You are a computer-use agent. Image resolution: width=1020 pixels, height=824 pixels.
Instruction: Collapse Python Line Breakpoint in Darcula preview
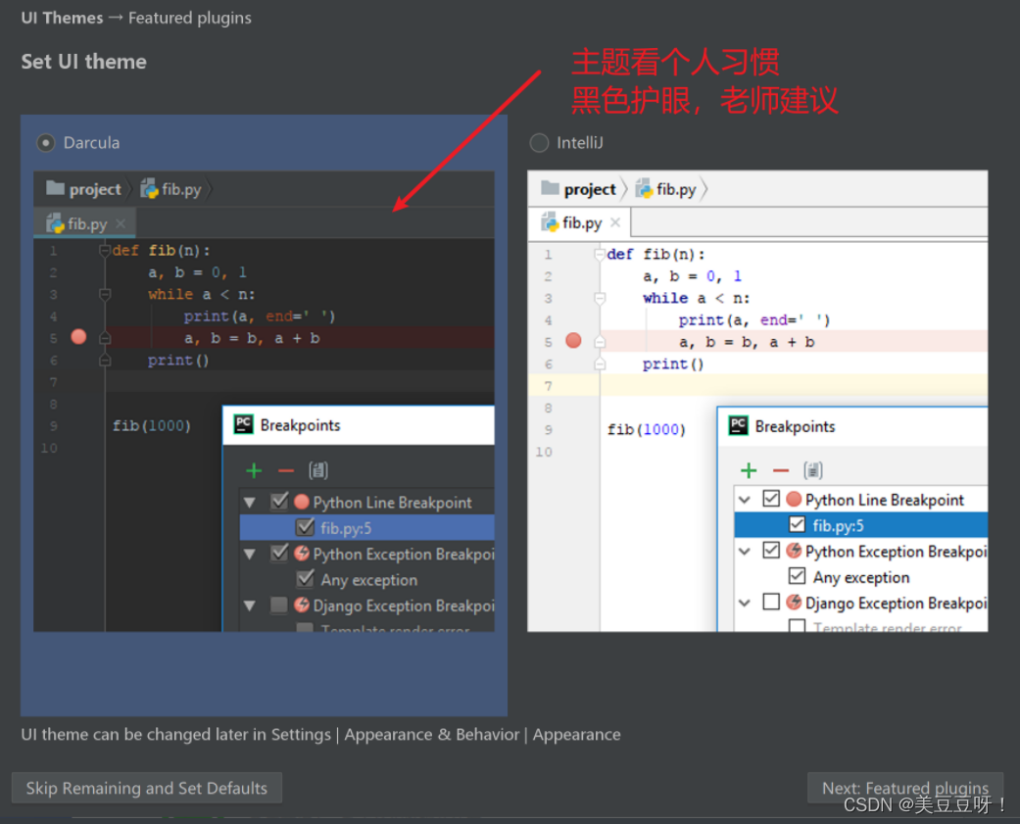pyautogui.click(x=250, y=502)
